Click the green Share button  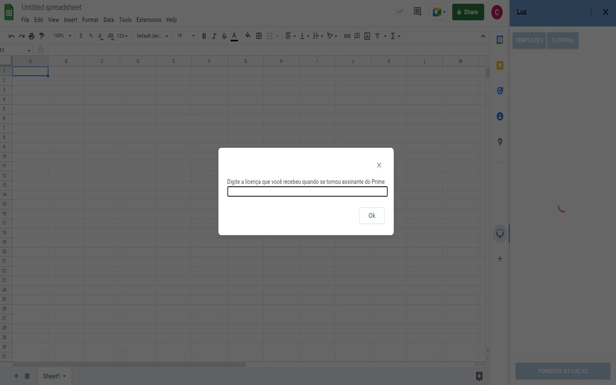(x=468, y=12)
